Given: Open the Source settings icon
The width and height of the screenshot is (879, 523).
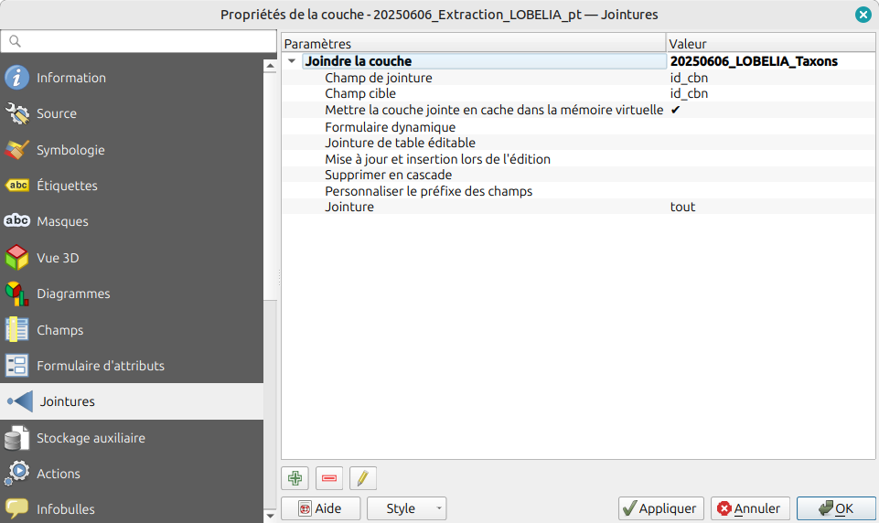Looking at the screenshot, I should click(17, 113).
